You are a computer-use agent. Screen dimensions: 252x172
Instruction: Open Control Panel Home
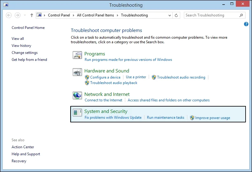pyautogui.click(x=28, y=28)
